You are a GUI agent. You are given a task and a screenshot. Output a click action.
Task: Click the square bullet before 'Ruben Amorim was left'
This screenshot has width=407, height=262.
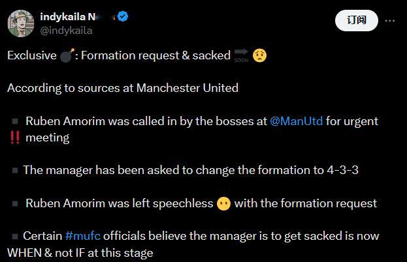(15, 204)
